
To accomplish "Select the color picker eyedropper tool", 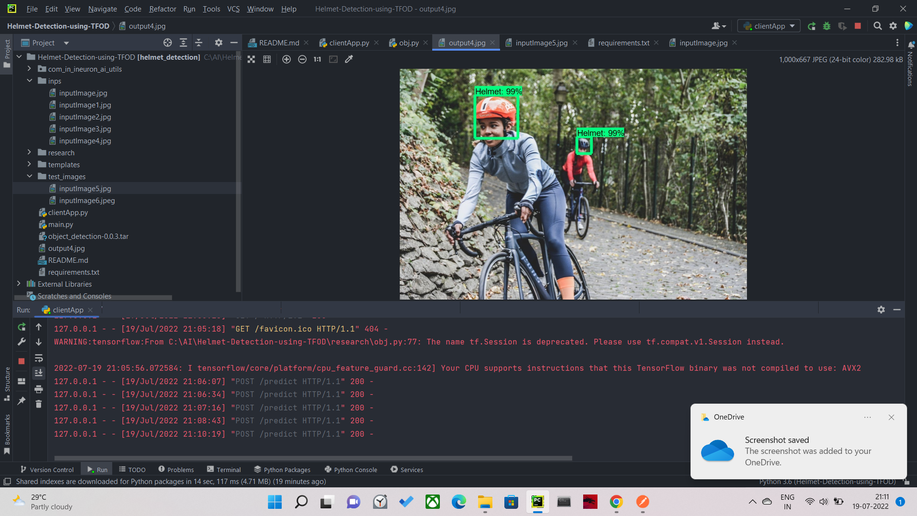I will pyautogui.click(x=349, y=59).
